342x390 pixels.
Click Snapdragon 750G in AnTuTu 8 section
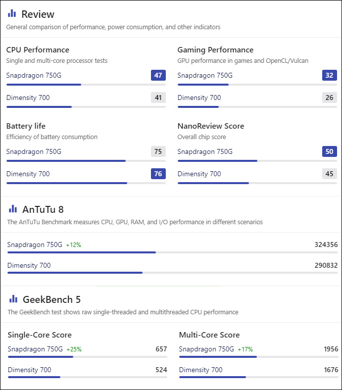[x=35, y=245]
